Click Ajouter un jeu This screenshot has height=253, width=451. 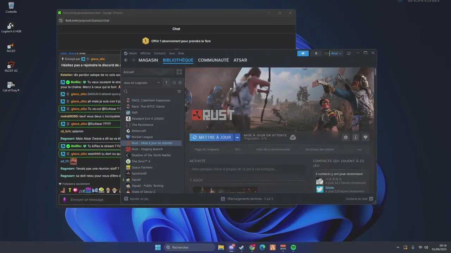click(x=139, y=199)
